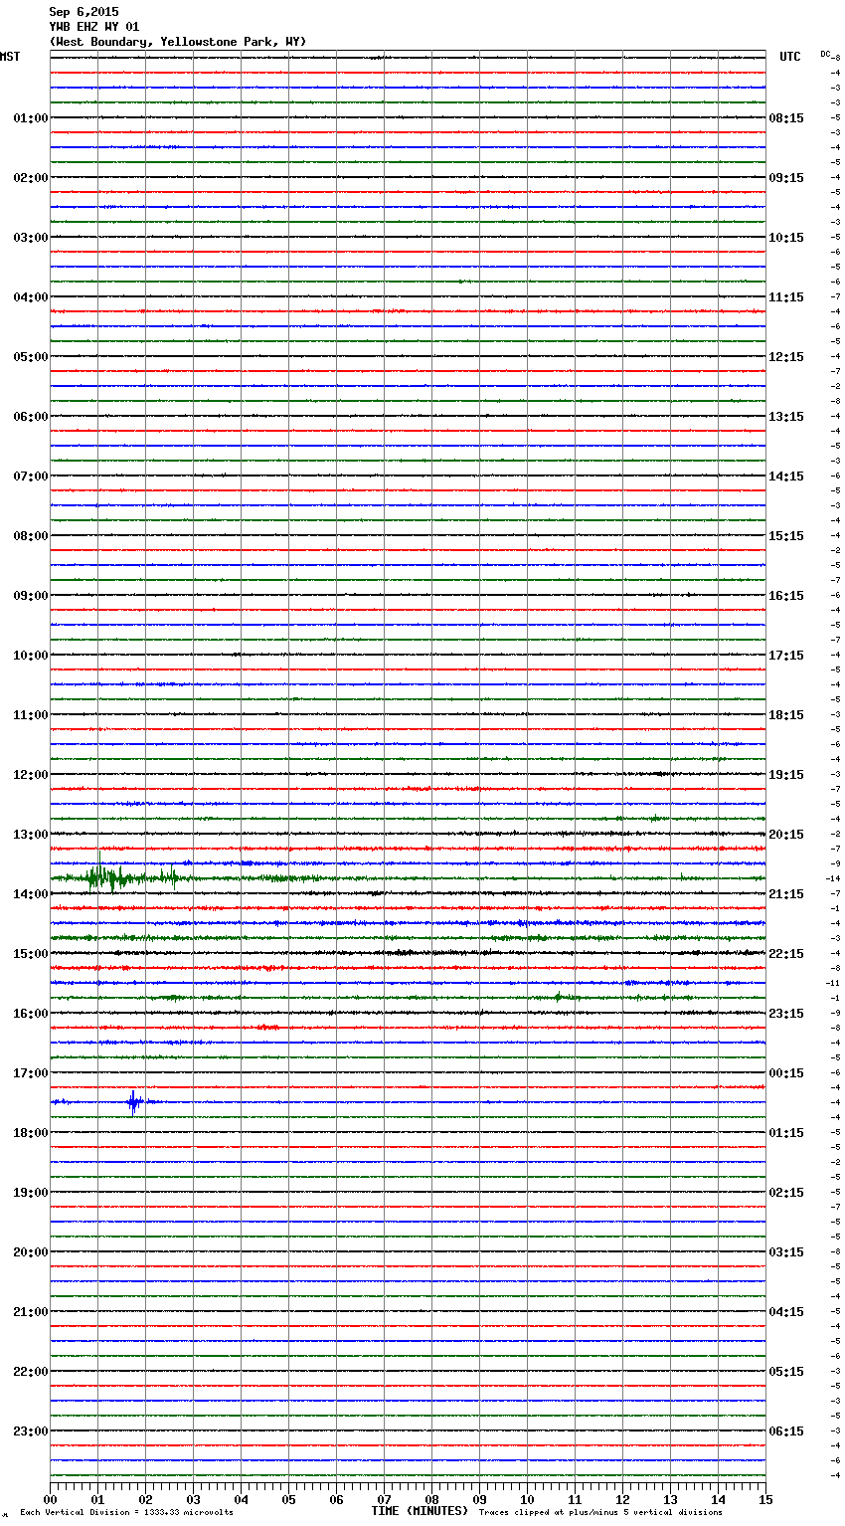Select the 03:00 MST row label

pyautogui.click(x=31, y=238)
